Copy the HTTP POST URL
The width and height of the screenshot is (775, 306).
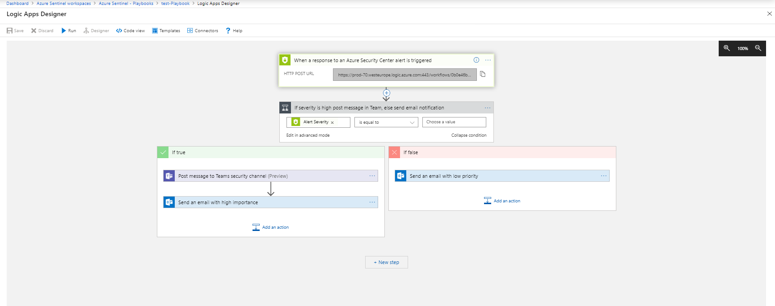click(483, 74)
